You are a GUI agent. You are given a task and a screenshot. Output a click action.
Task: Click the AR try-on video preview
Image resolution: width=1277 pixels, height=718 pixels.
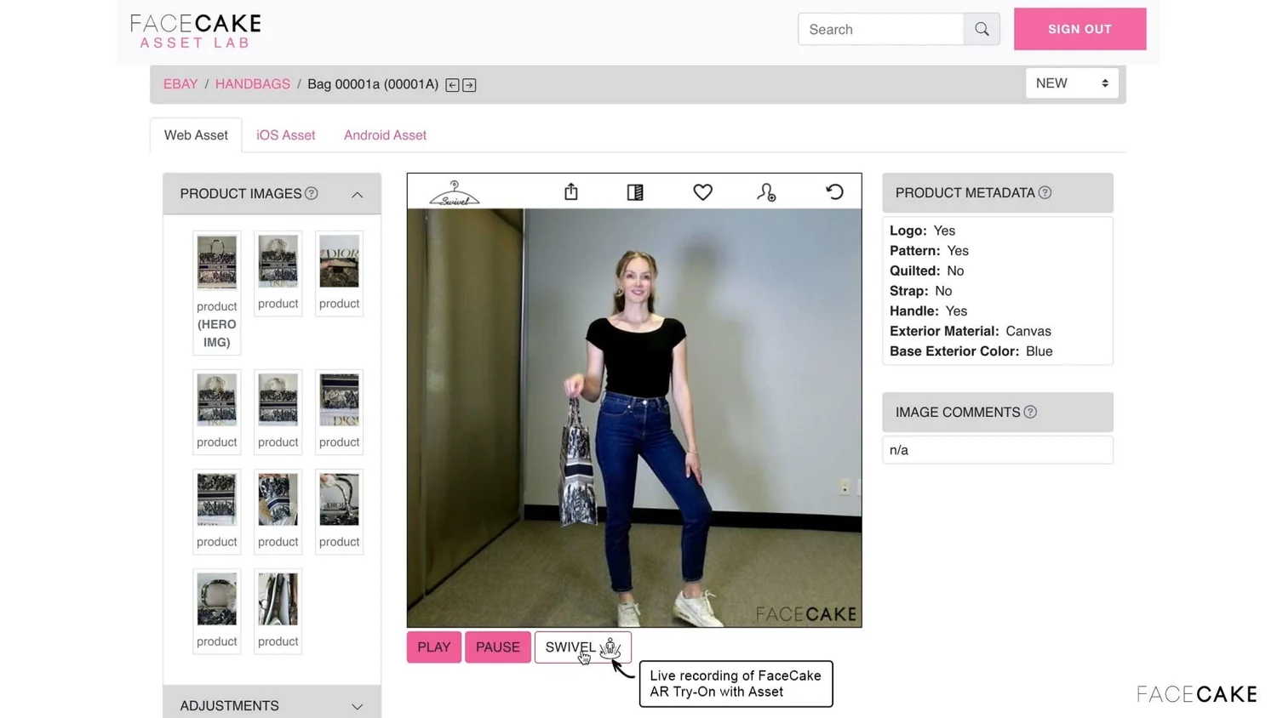point(634,418)
